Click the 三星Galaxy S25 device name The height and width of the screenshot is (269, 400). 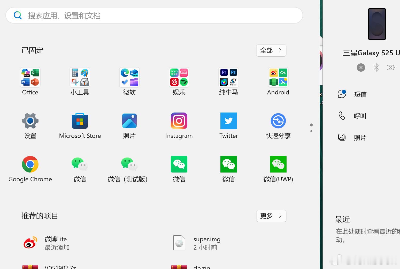pos(371,53)
